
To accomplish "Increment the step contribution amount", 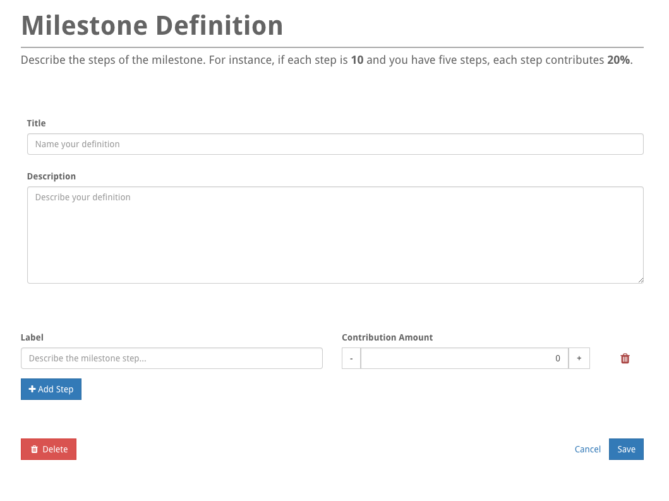I will point(579,358).
